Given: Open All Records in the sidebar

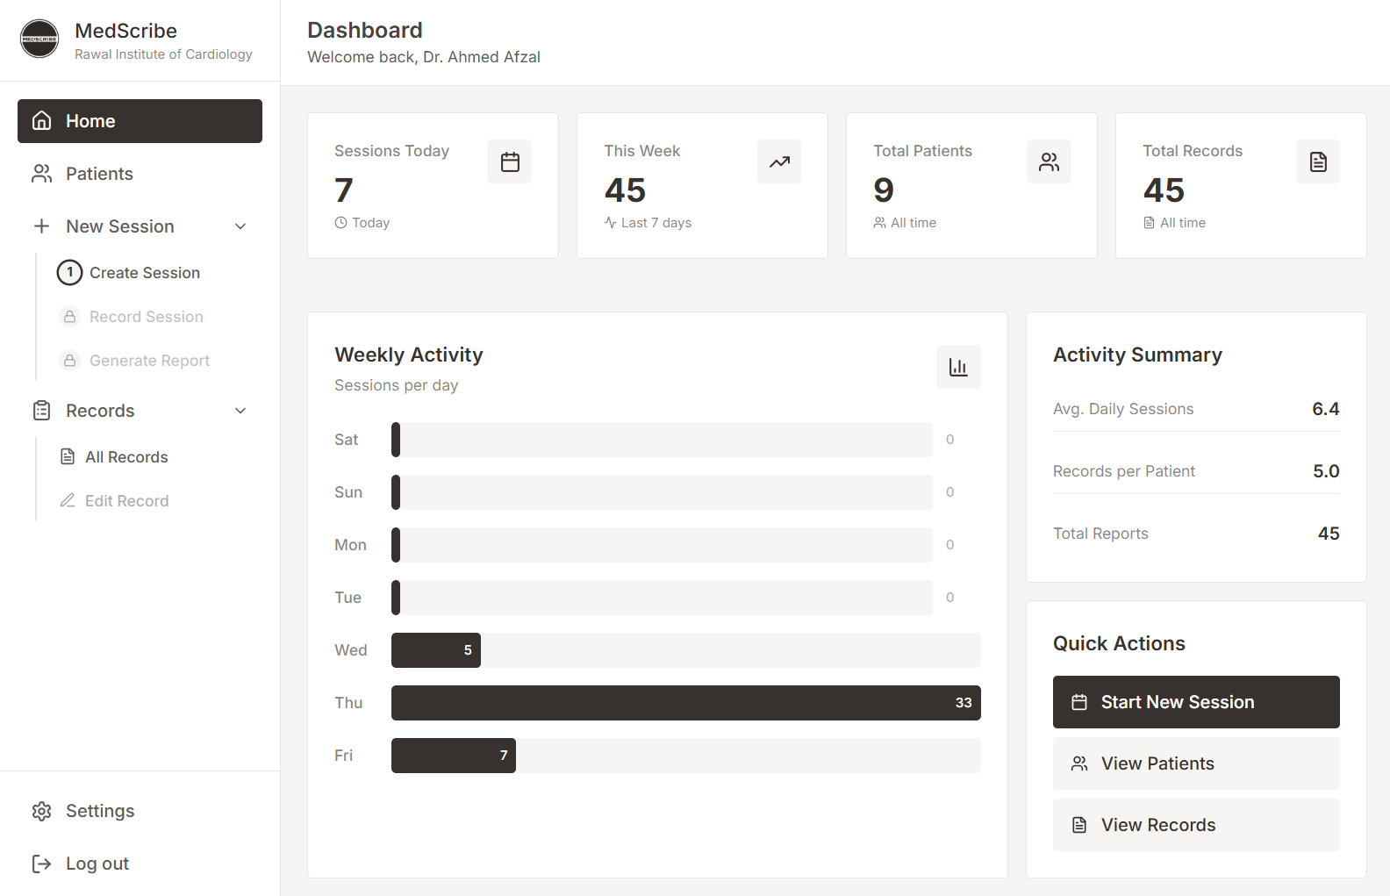Looking at the screenshot, I should [x=126, y=457].
